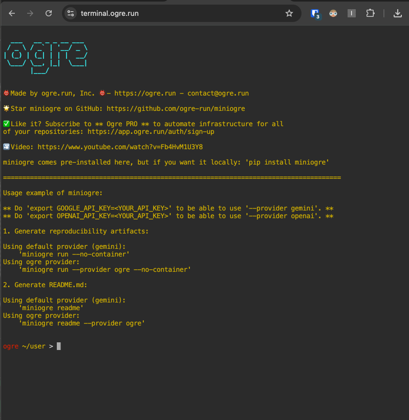Viewport: 409px width, 420px height.
Task: Go back using the browser back arrow
Action: 12,13
